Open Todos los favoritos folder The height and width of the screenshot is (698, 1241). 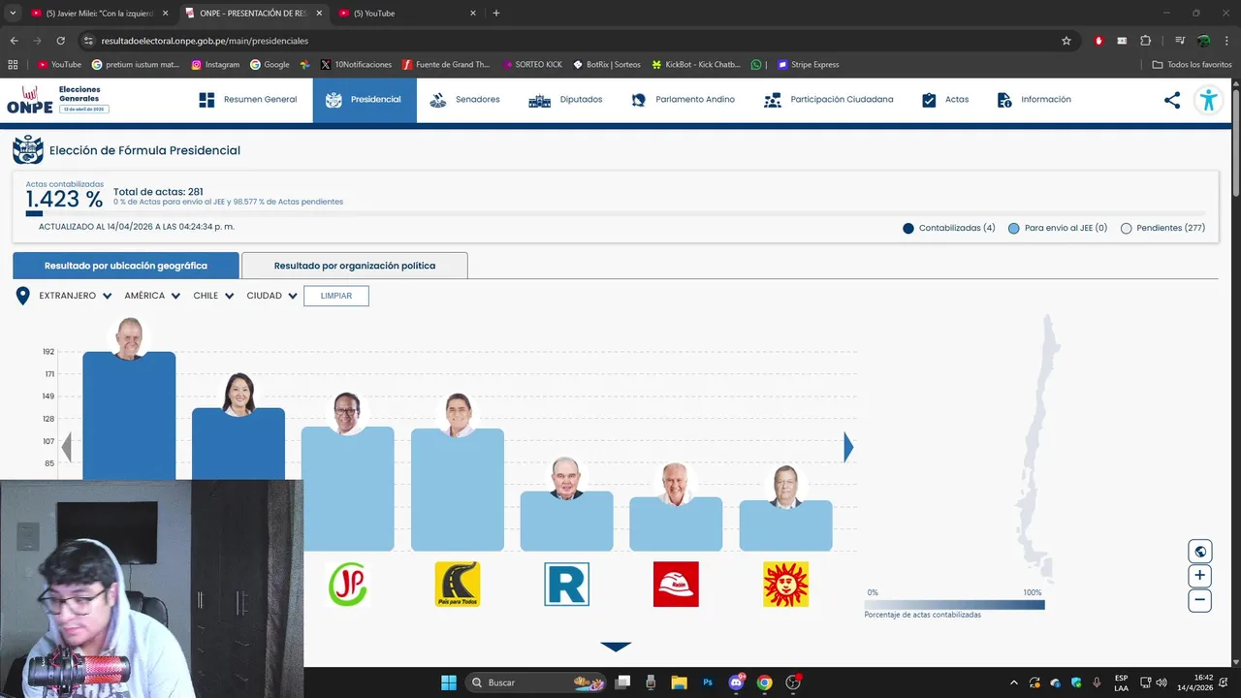tap(1193, 65)
